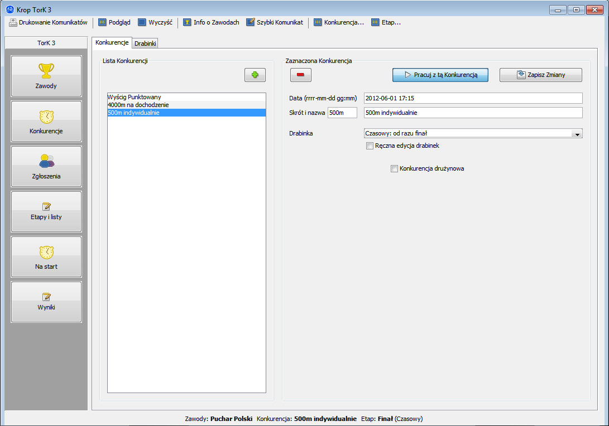Click the red minus remove competition icon
The height and width of the screenshot is (426, 609).
point(300,75)
